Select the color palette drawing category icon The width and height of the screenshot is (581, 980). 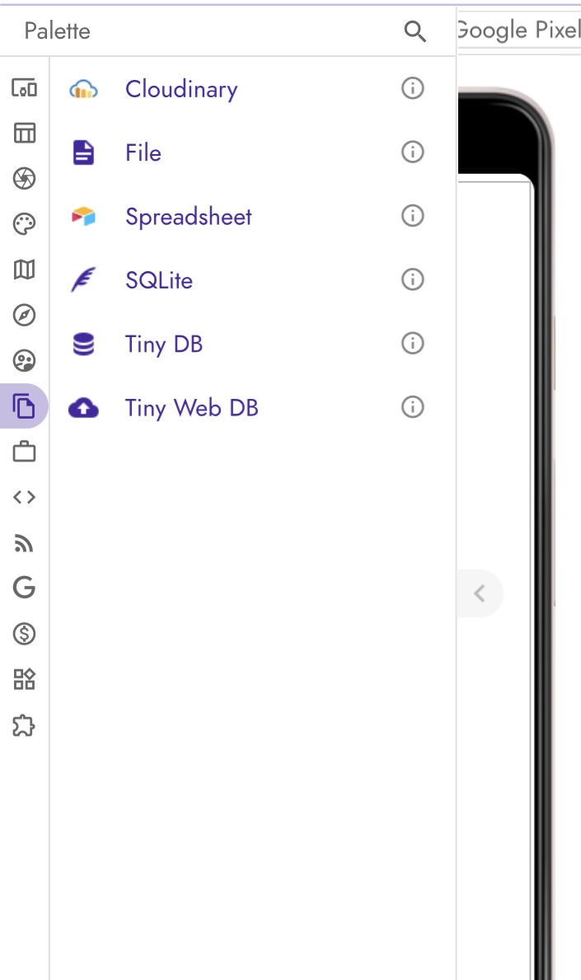(25, 224)
